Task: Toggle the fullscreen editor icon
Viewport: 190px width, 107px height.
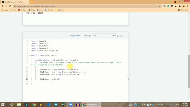Action: coord(121,36)
